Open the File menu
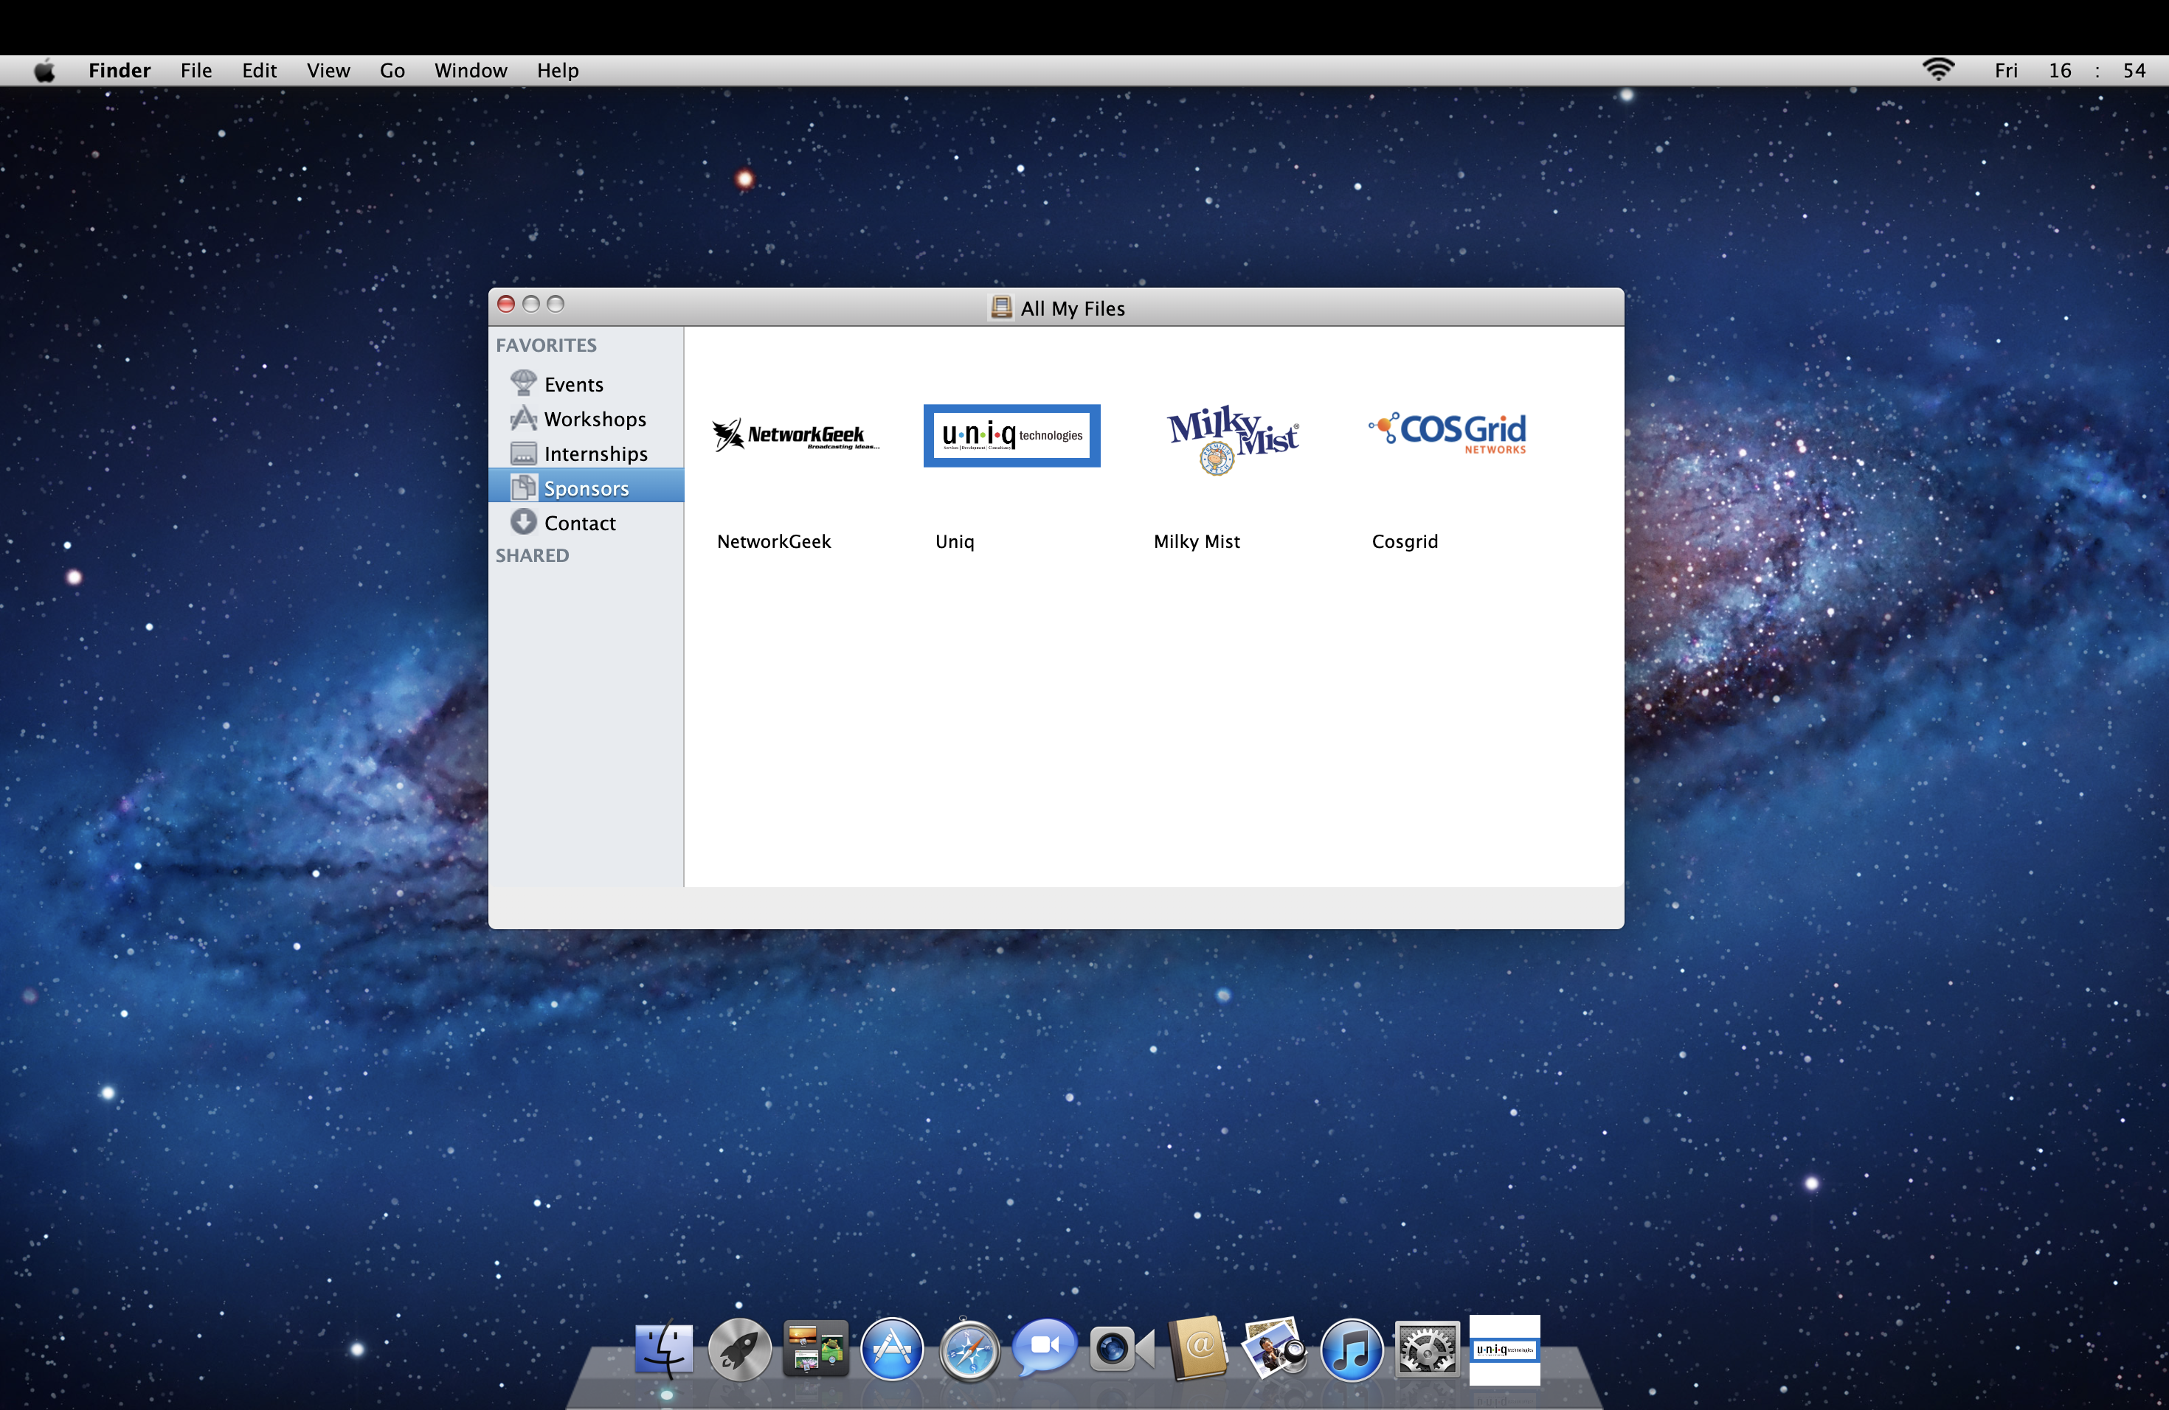Screen dimensions: 2169x1410 pos(196,70)
